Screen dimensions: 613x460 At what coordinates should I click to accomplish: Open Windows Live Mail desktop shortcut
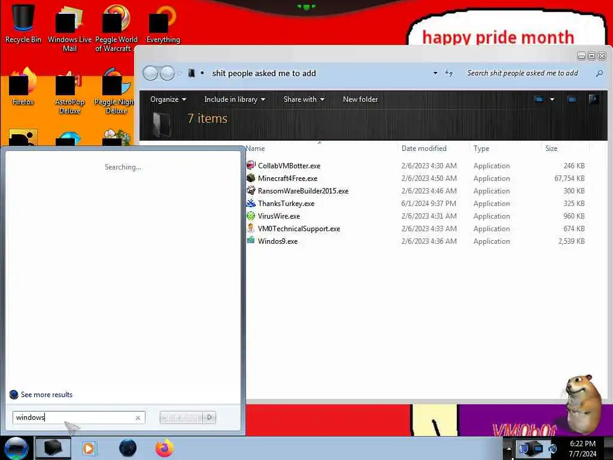coord(69,29)
